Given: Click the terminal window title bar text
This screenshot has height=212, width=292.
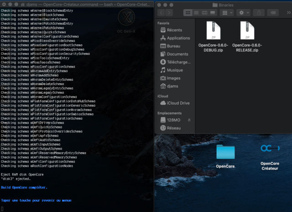Looking at the screenshot, I should click(88, 4).
